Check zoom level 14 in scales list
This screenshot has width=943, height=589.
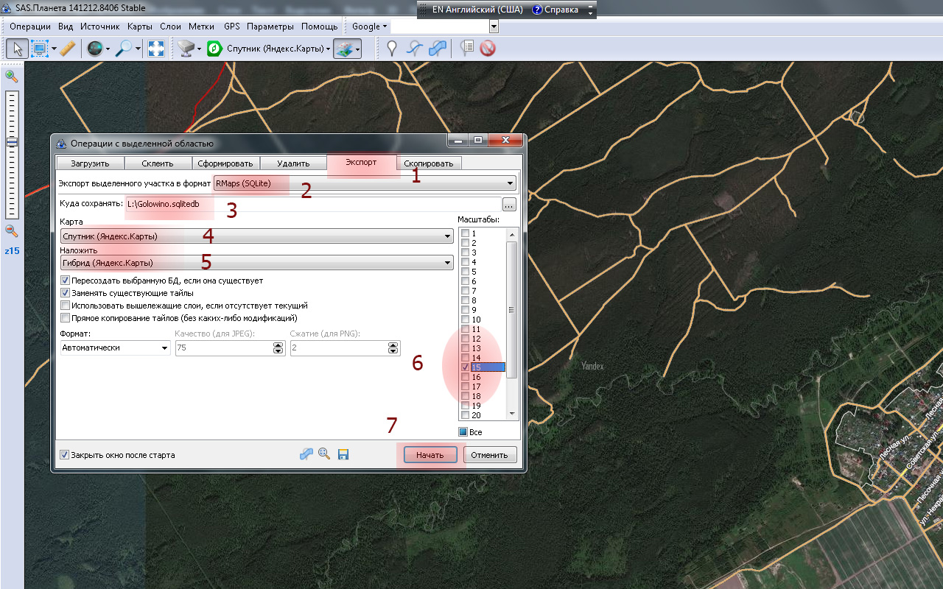point(466,358)
